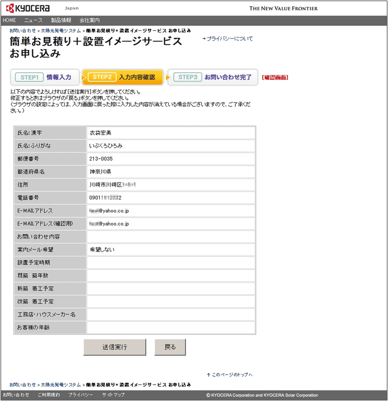Click the furigana value いぶくろひろみ
Viewport: 388px width, 401px height.
click(x=106, y=146)
